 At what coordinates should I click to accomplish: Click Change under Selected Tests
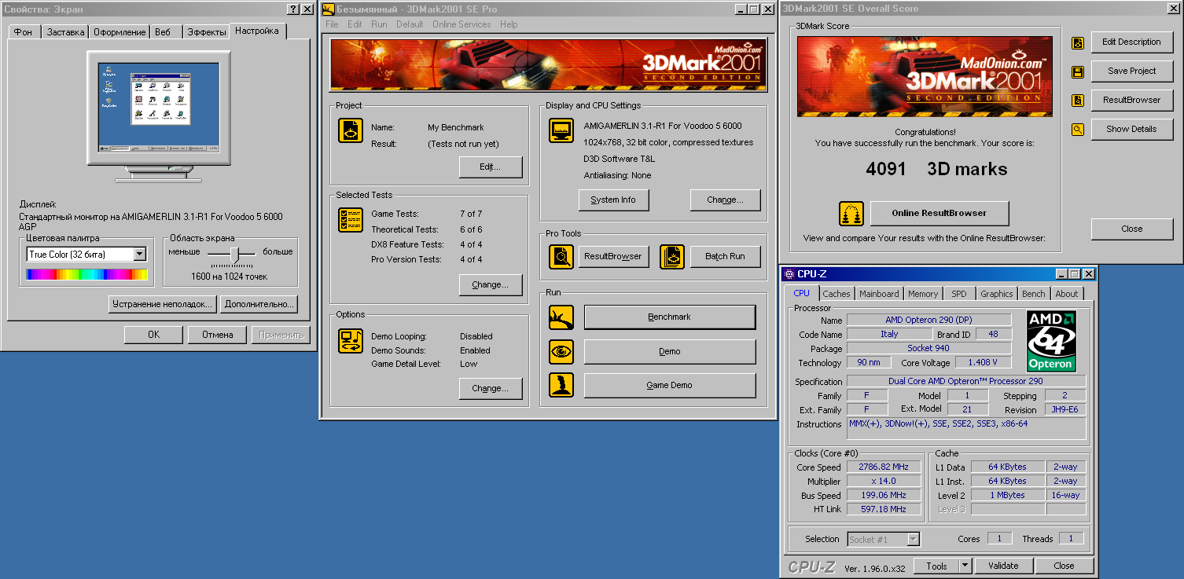(x=491, y=284)
